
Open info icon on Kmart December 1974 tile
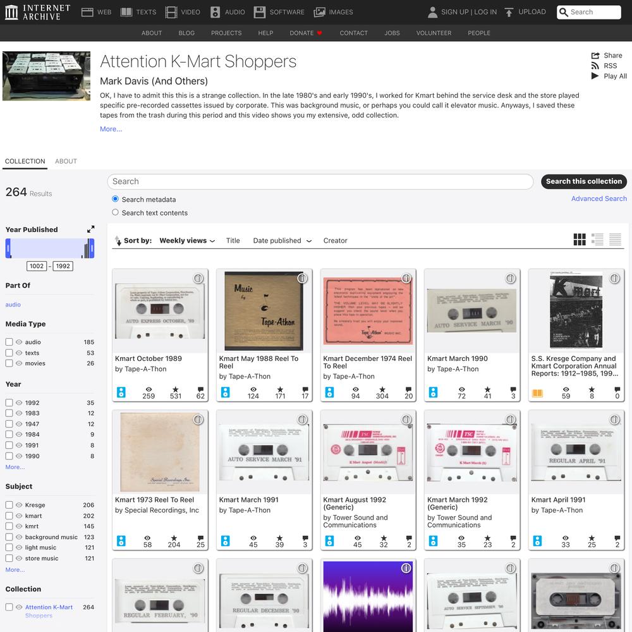406,278
